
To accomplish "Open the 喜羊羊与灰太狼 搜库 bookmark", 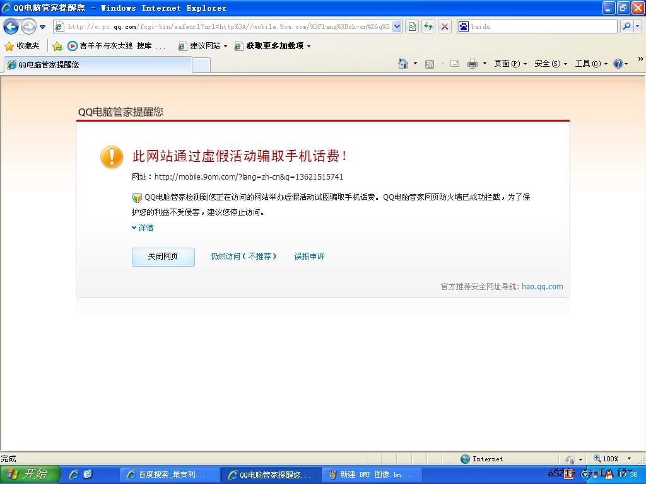I will click(116, 46).
